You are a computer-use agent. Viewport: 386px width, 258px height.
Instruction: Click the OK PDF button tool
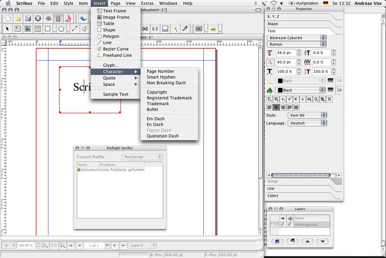click(199, 29)
